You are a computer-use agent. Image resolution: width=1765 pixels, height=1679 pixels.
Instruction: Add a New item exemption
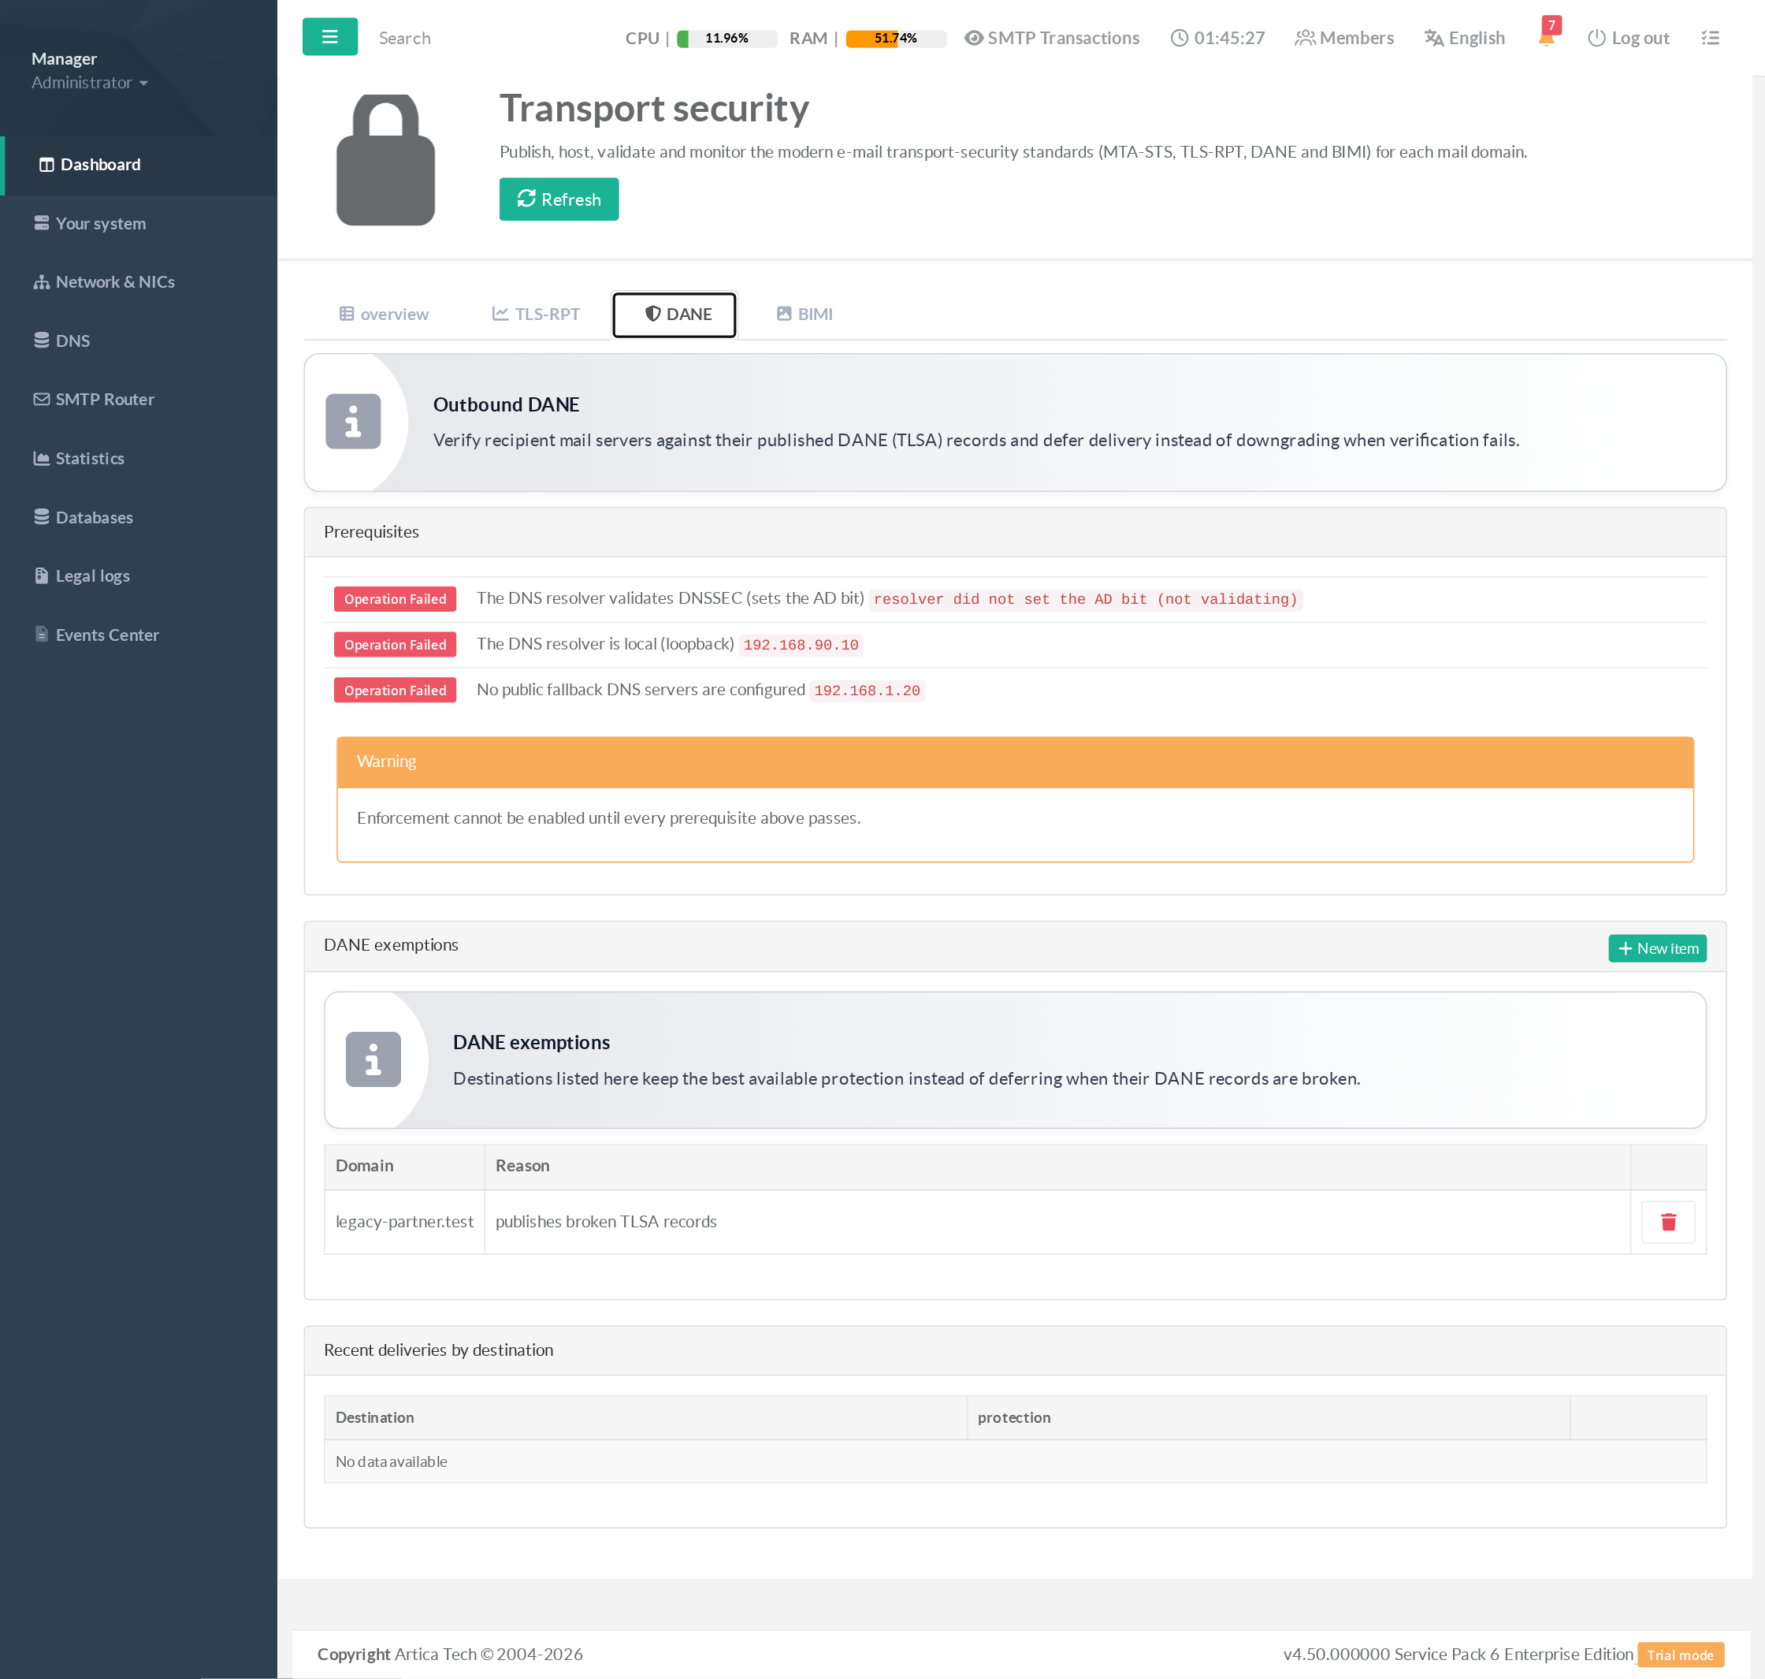tap(1657, 949)
